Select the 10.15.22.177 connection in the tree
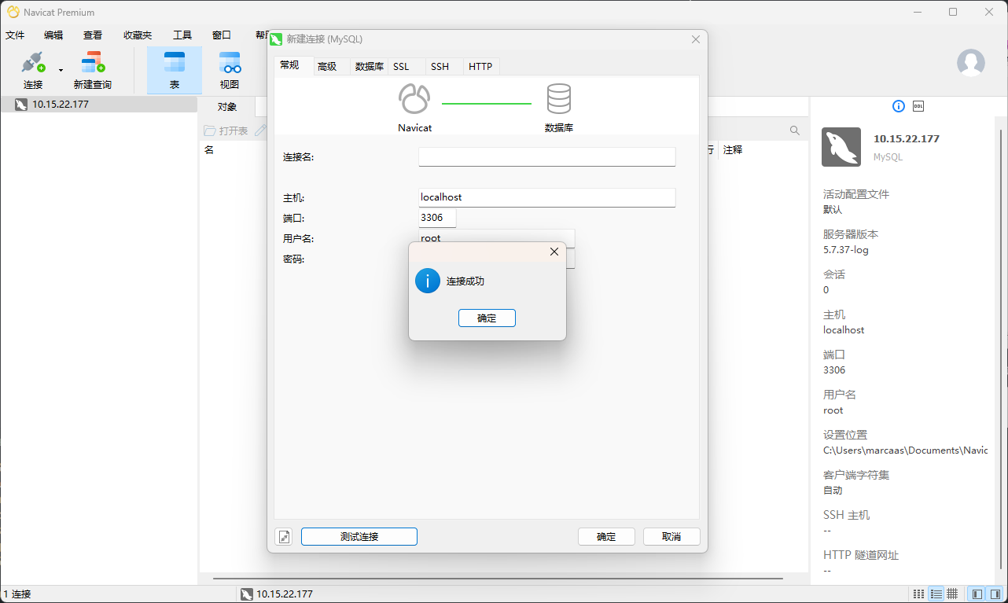This screenshot has height=603, width=1008. (x=98, y=104)
